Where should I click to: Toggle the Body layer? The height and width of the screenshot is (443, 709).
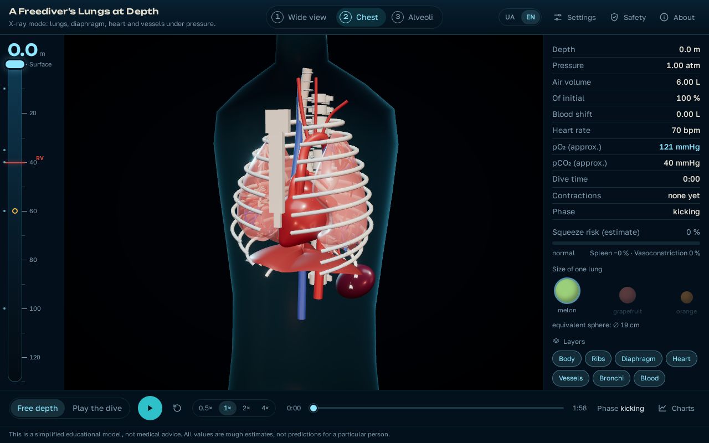[x=567, y=359]
